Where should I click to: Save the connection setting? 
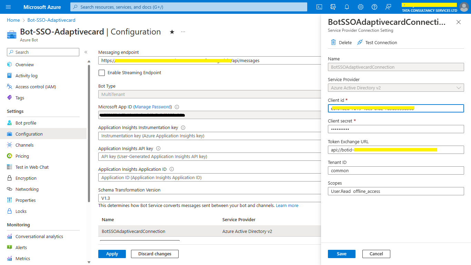pos(342,254)
